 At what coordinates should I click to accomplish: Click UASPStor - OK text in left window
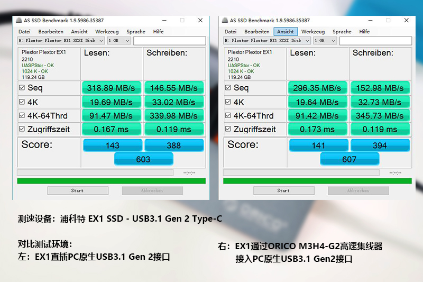tap(38, 65)
